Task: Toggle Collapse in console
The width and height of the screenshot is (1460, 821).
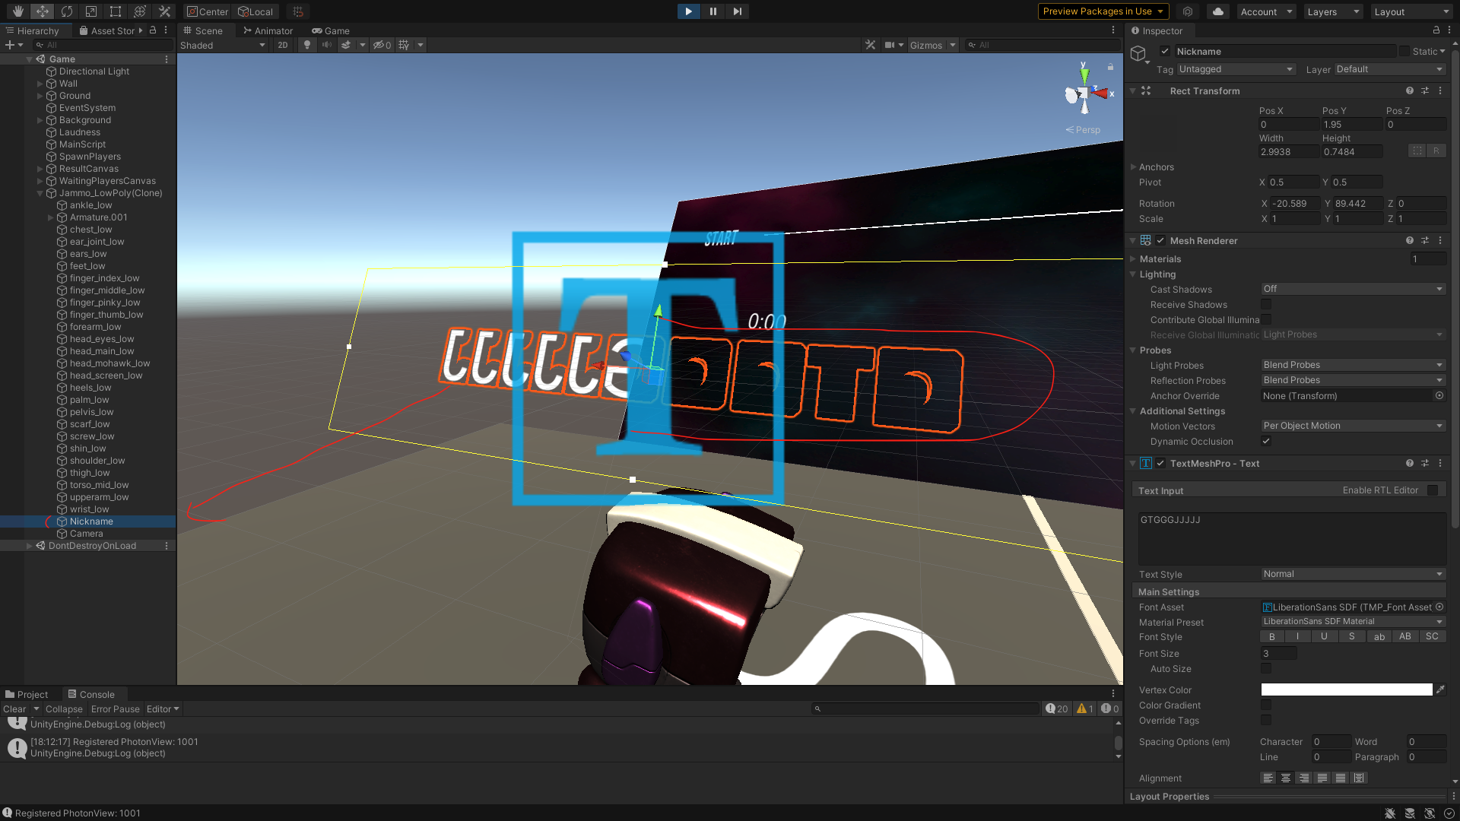Action: [x=64, y=708]
